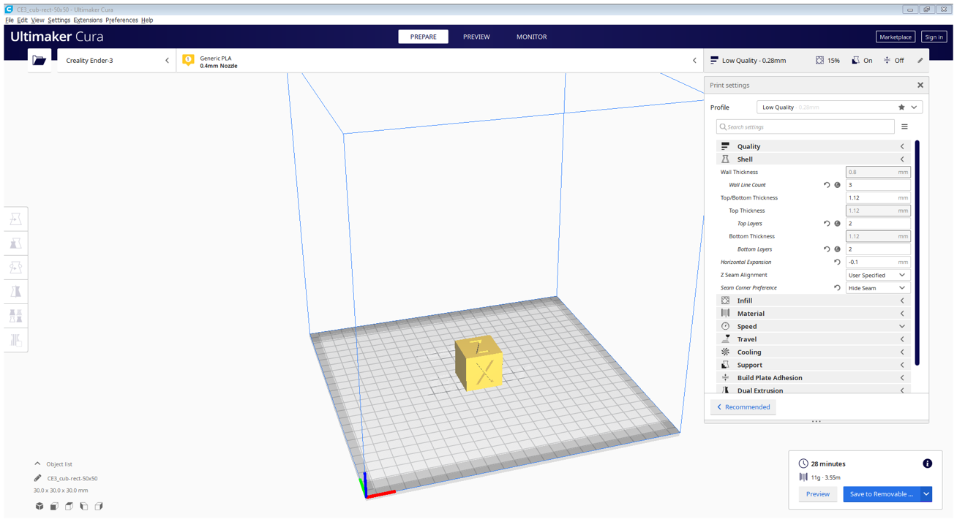
Task: Open the Preferences menu
Action: (121, 20)
